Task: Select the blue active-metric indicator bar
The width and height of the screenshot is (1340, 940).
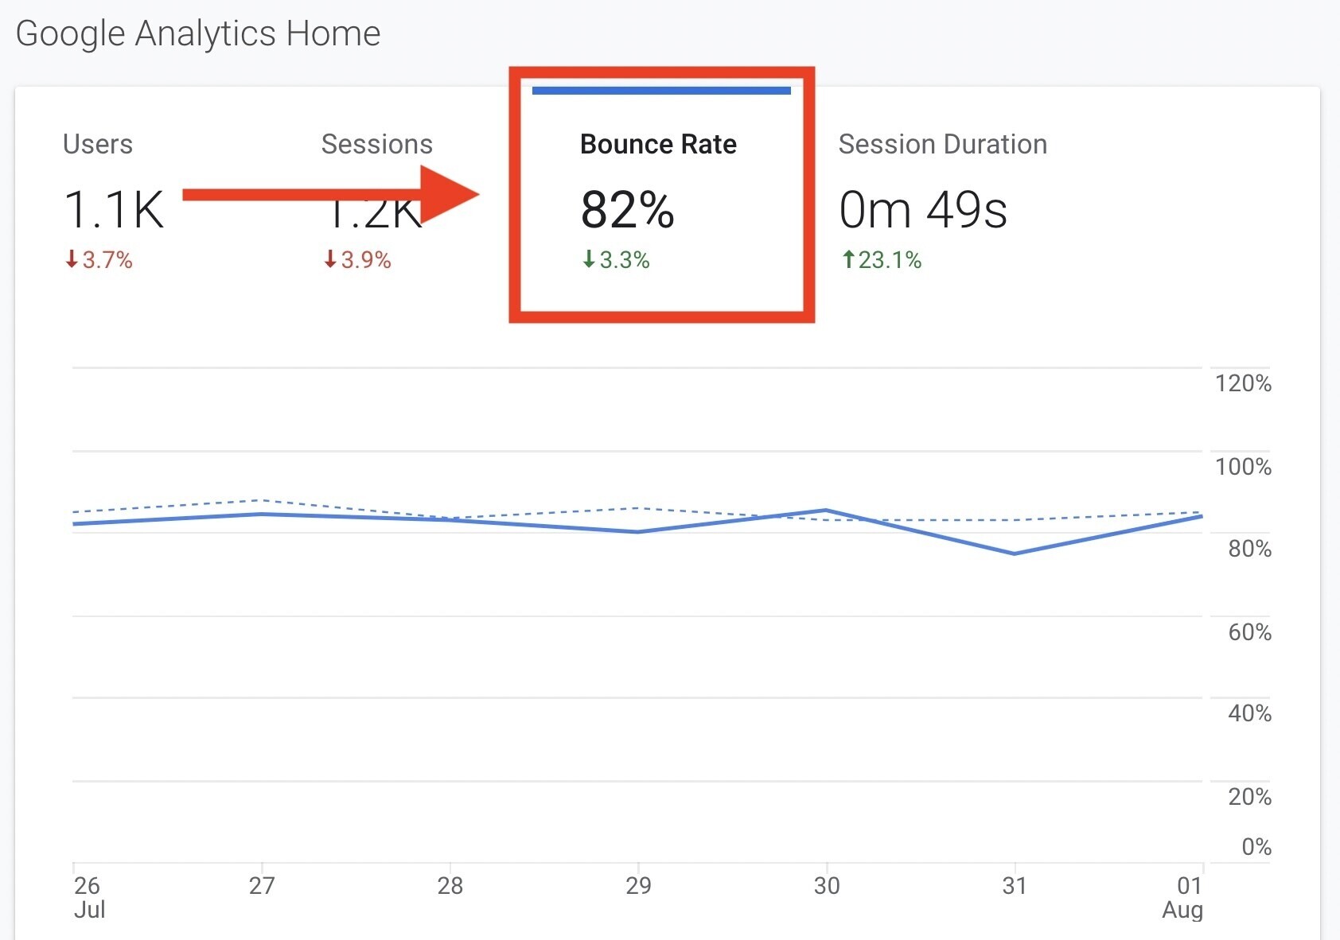Action: (661, 91)
